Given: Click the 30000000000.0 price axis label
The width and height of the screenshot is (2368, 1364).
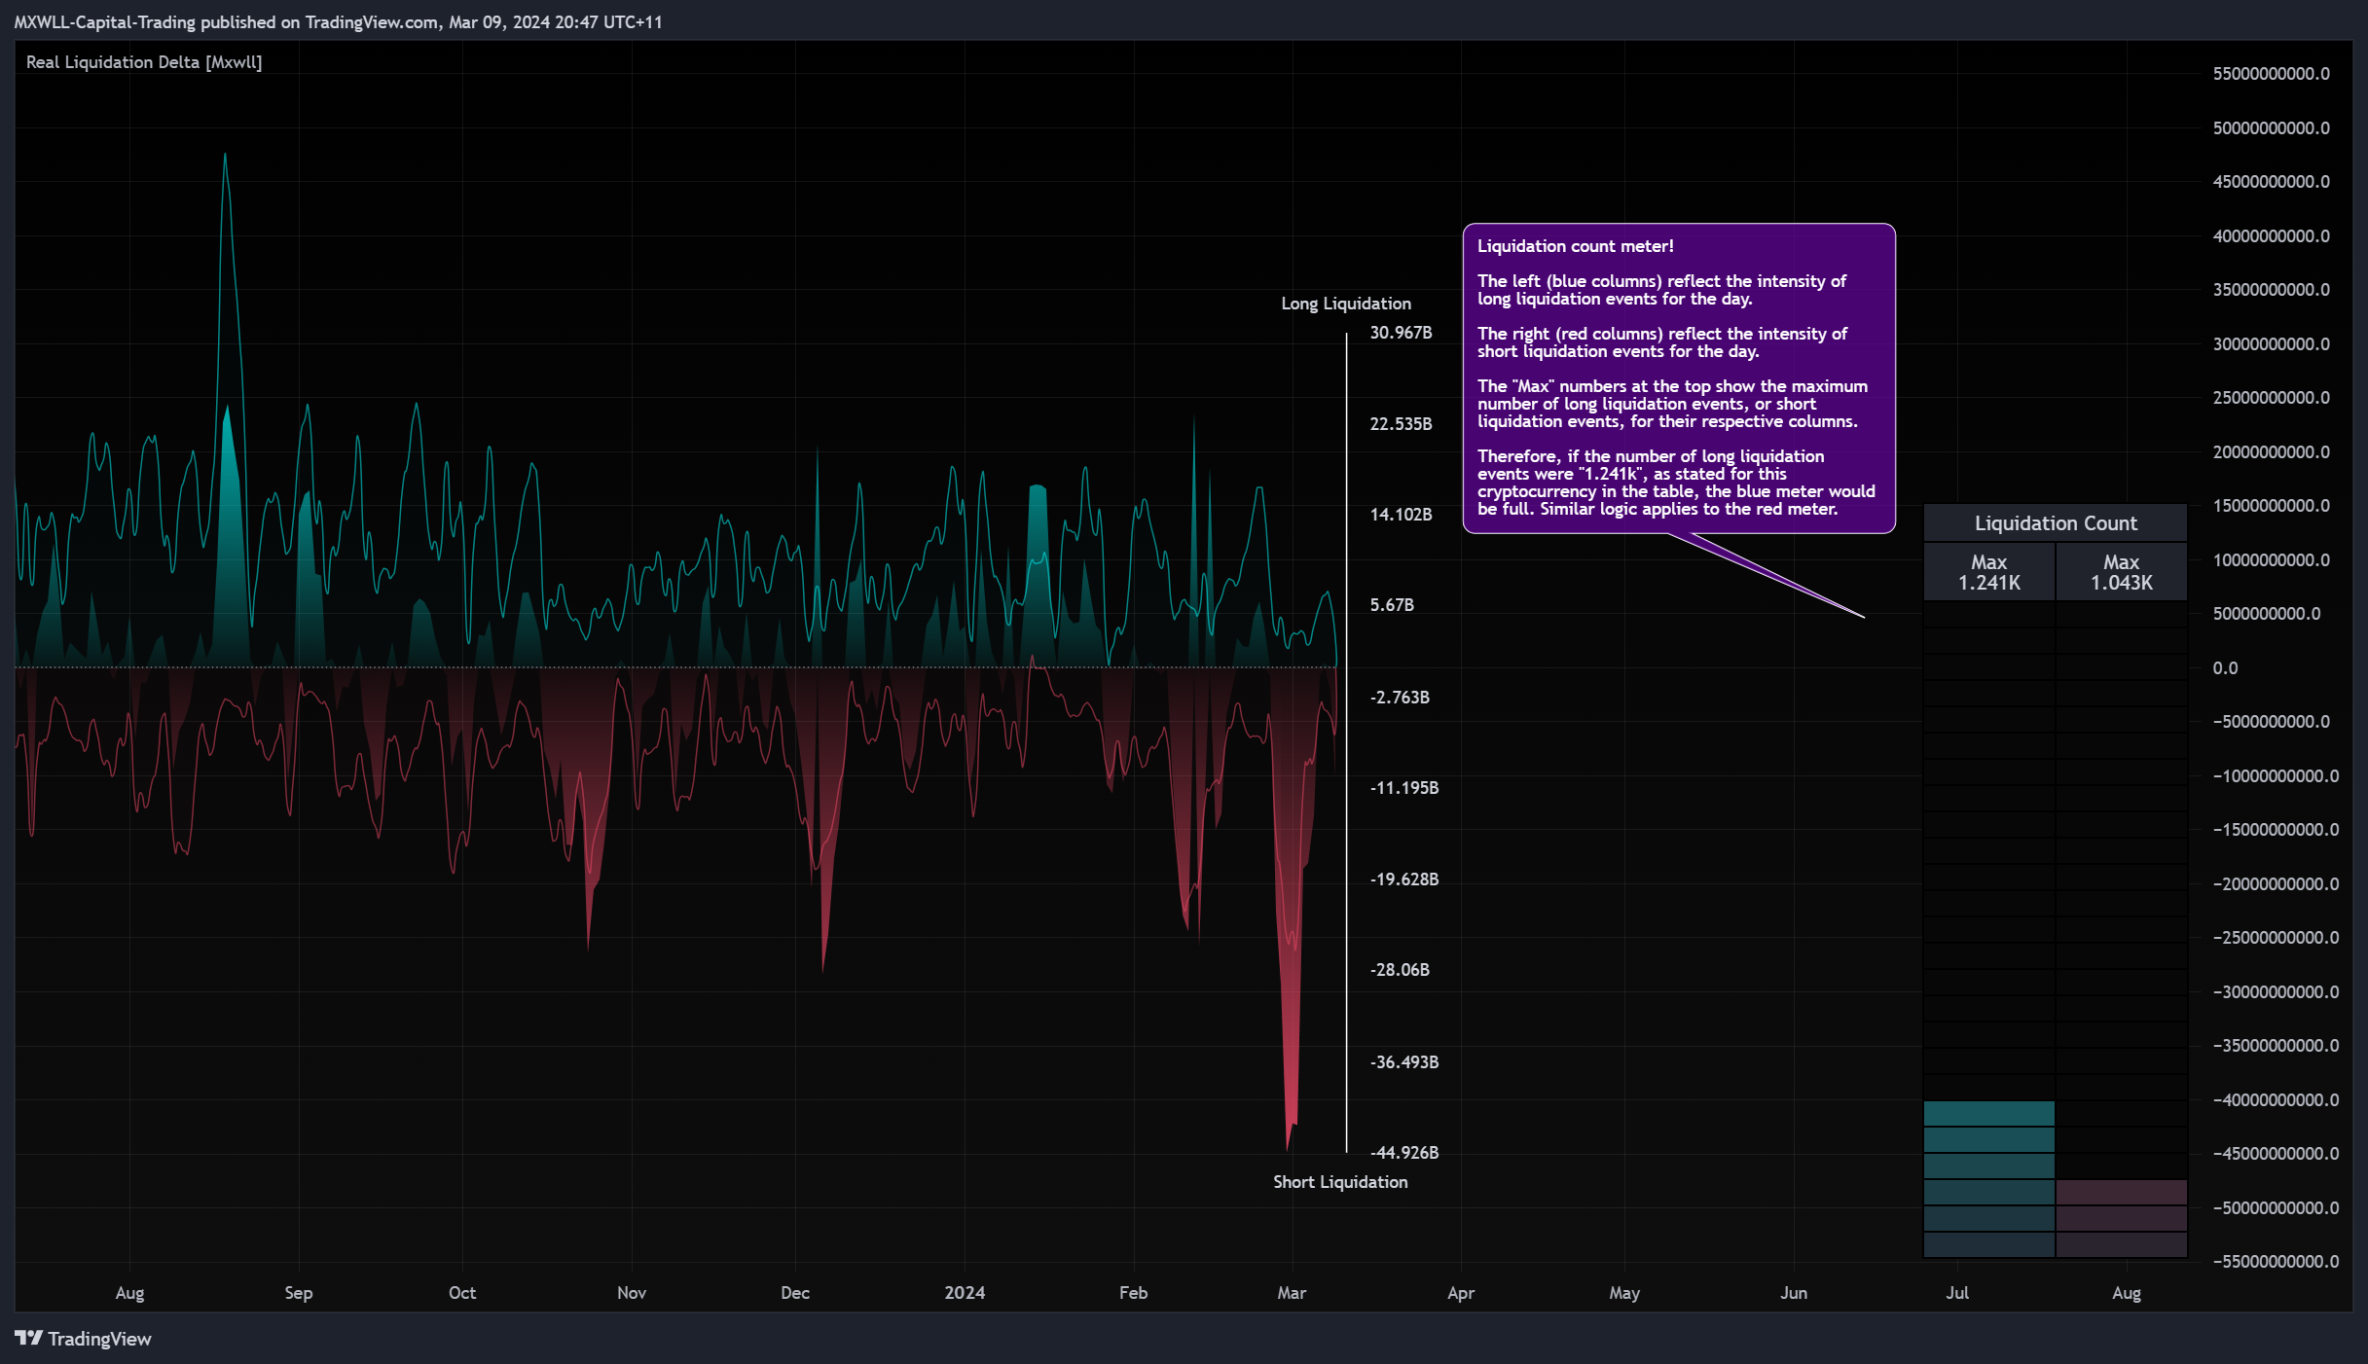Looking at the screenshot, I should click(2271, 344).
